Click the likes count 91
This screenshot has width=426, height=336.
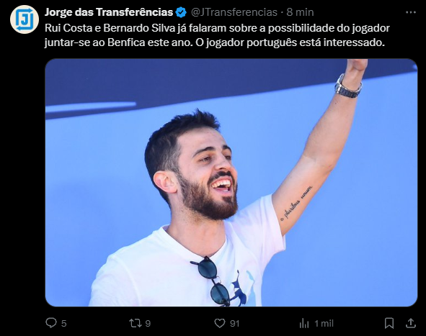pyautogui.click(x=235, y=324)
